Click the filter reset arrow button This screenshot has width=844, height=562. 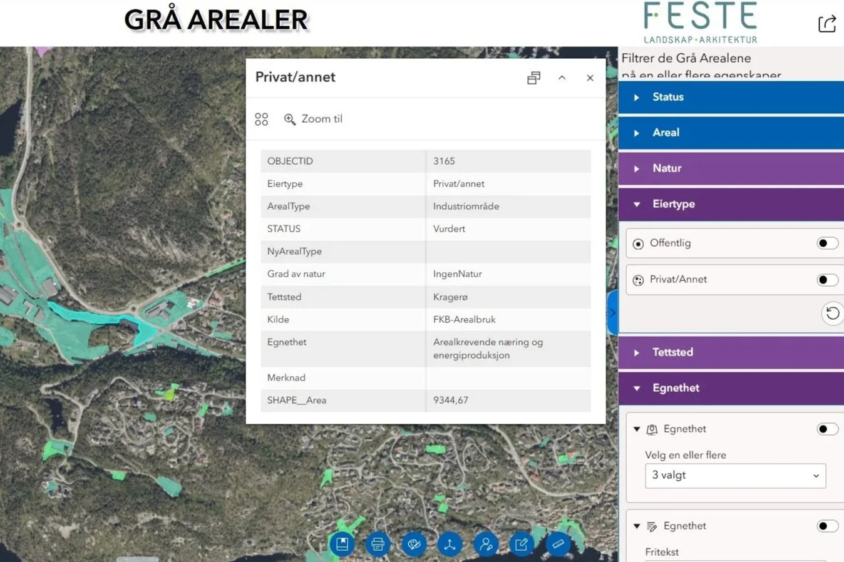(x=832, y=314)
